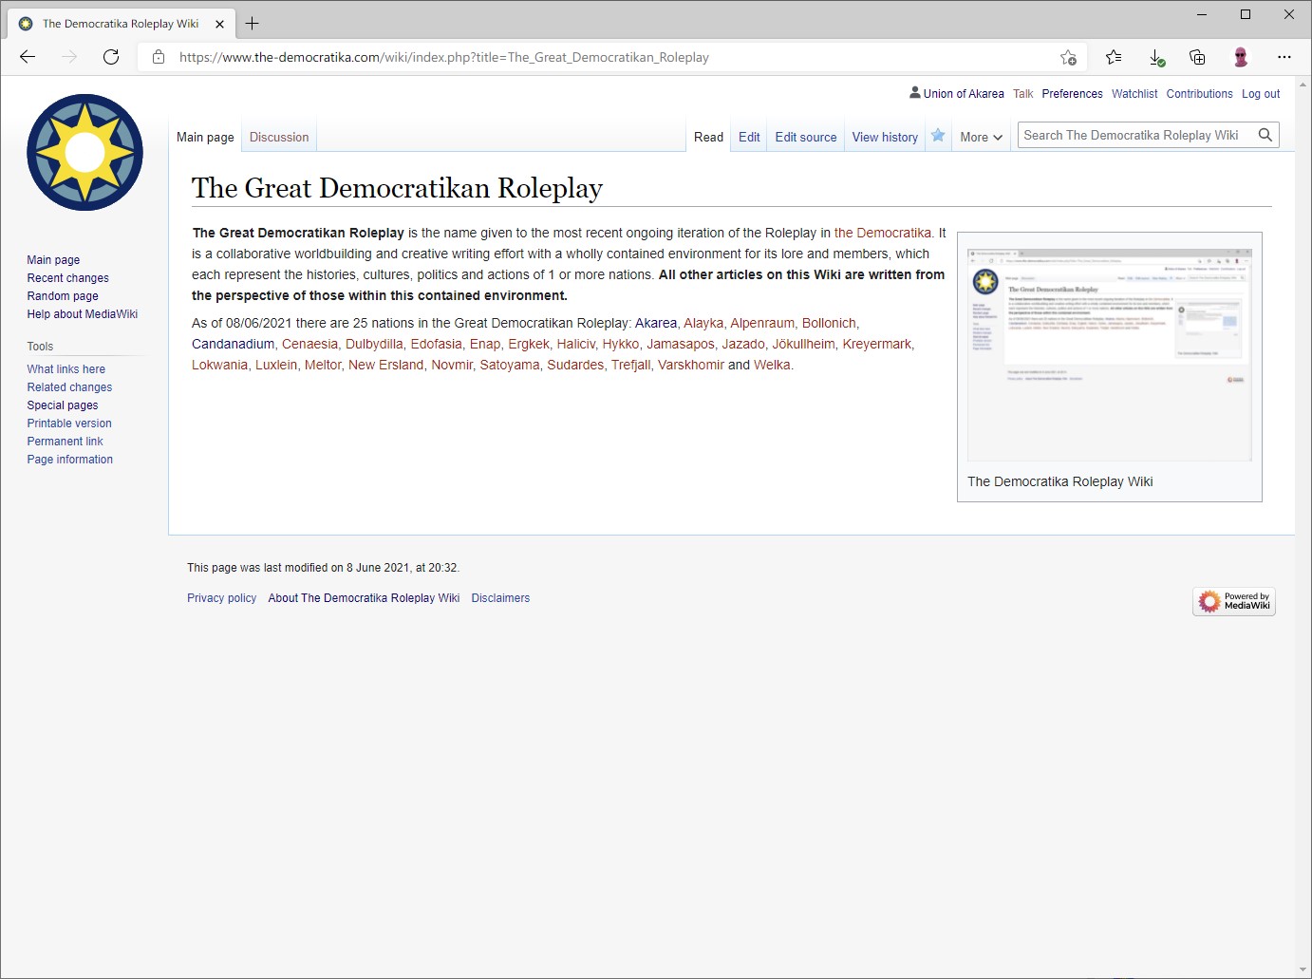This screenshot has height=979, width=1312.
Task: Click the Recent changes sidebar link
Action: click(x=68, y=278)
